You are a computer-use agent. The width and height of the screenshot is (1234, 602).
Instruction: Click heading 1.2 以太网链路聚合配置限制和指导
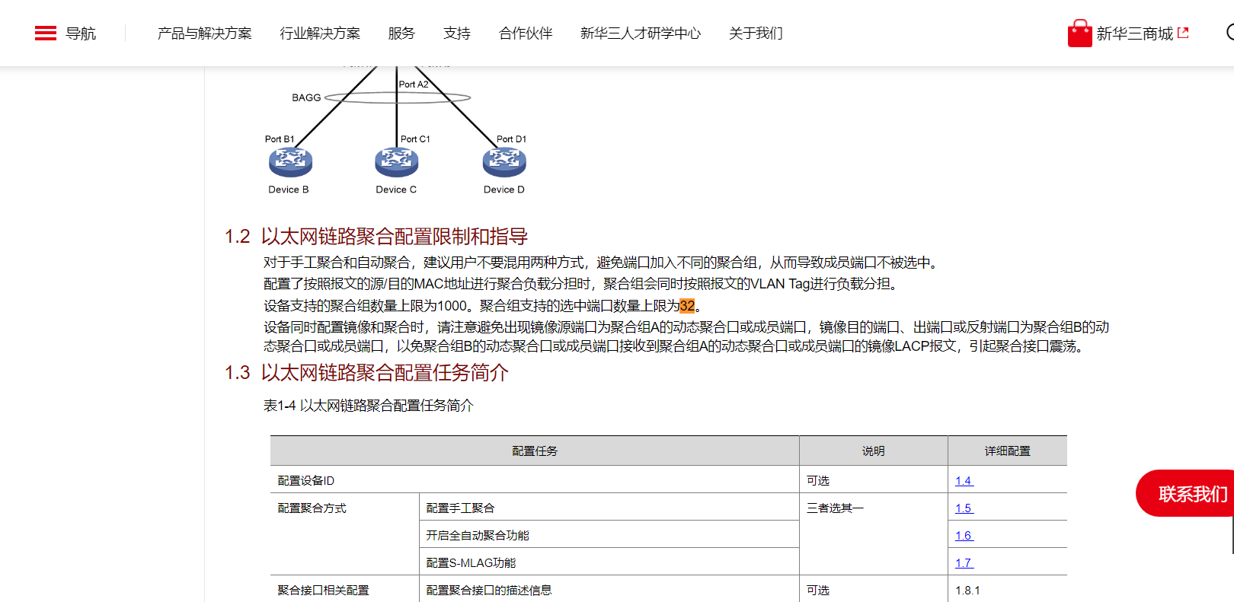pyautogui.click(x=376, y=237)
